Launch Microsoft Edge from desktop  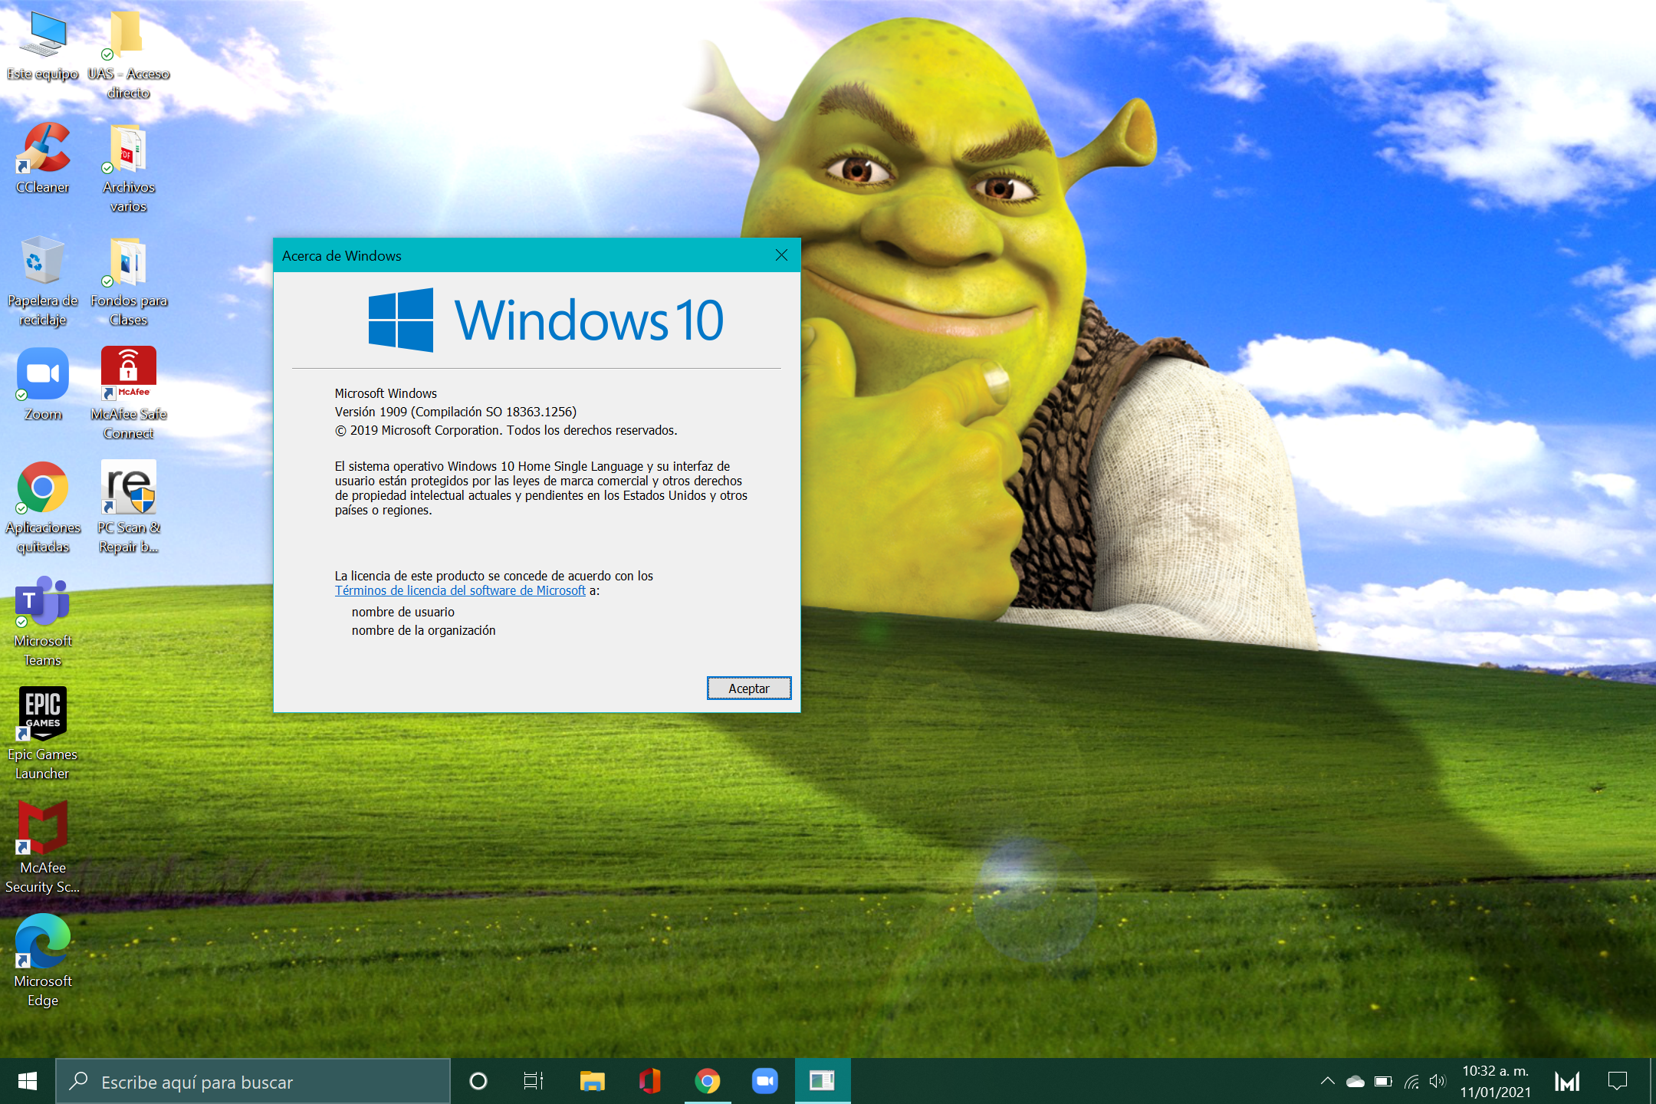pyautogui.click(x=43, y=961)
